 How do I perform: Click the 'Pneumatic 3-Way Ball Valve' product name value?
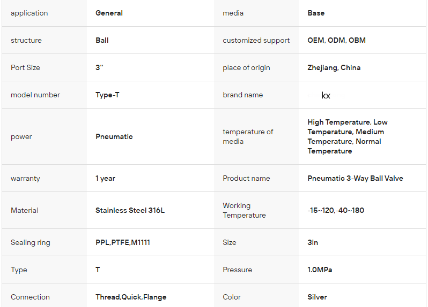(x=355, y=178)
